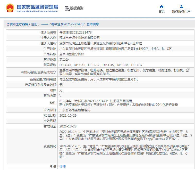Click the 注册证编号 row label
Image resolution: width=195 pixels, height=170 pixels.
(48, 33)
